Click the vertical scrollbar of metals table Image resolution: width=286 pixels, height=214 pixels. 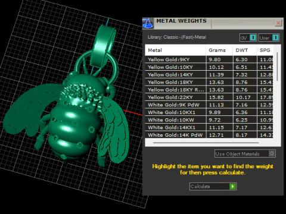[277, 67]
